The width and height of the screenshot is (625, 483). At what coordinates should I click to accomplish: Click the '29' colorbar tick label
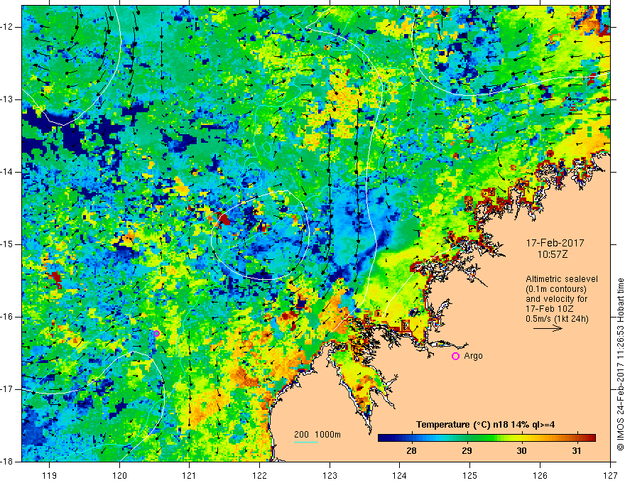[467, 451]
